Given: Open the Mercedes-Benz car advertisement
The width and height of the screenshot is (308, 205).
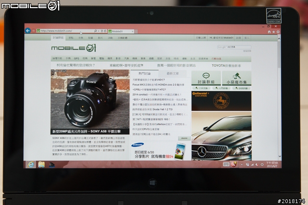Looking at the screenshot, I should click(221, 136).
